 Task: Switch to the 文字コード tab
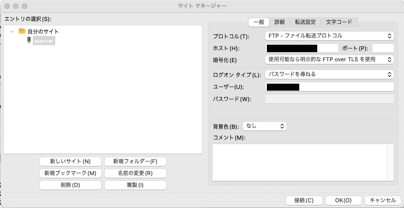339,22
